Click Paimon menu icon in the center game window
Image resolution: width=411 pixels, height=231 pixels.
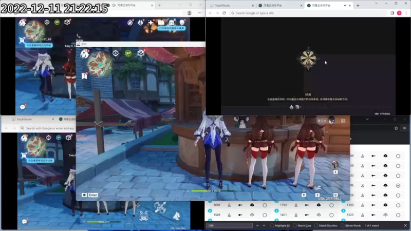[84, 54]
